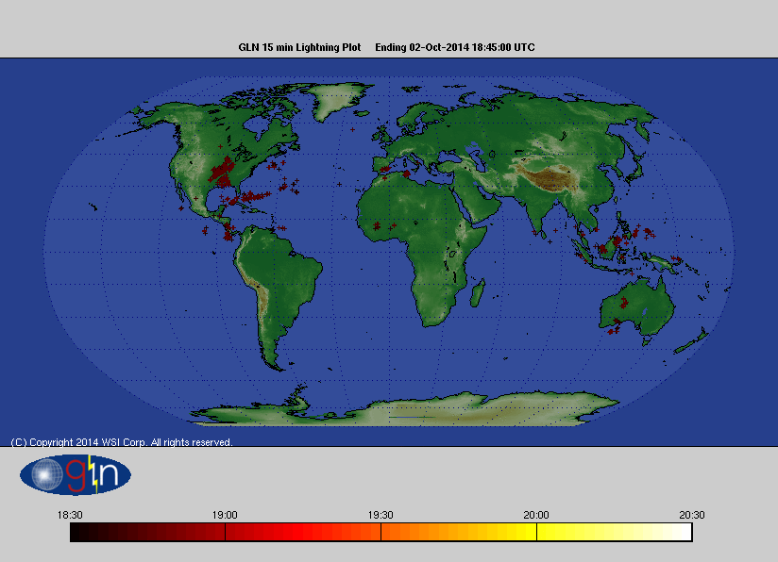Click the Ending 02-Oct-2014 18:45:00 UTC timestamp
This screenshot has width=778, height=562.
458,46
